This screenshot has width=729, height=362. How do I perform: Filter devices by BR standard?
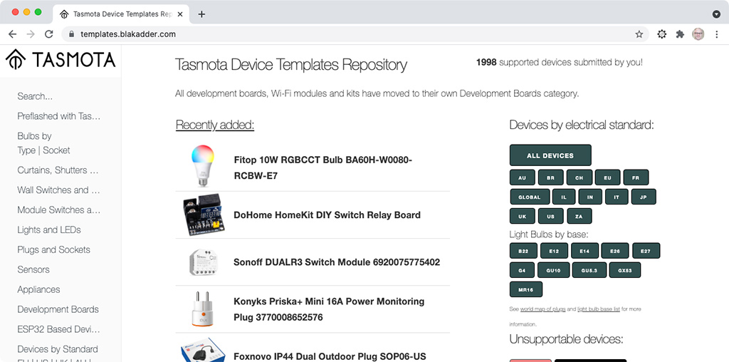550,177
